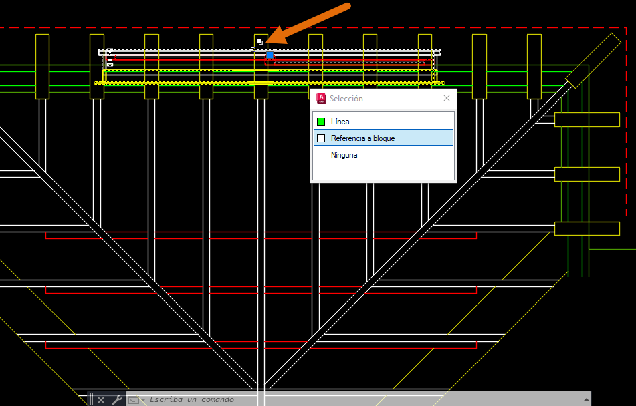Click the AutoCAD icon in the Selección title
Screen dimensions: 636x406
(x=321, y=98)
